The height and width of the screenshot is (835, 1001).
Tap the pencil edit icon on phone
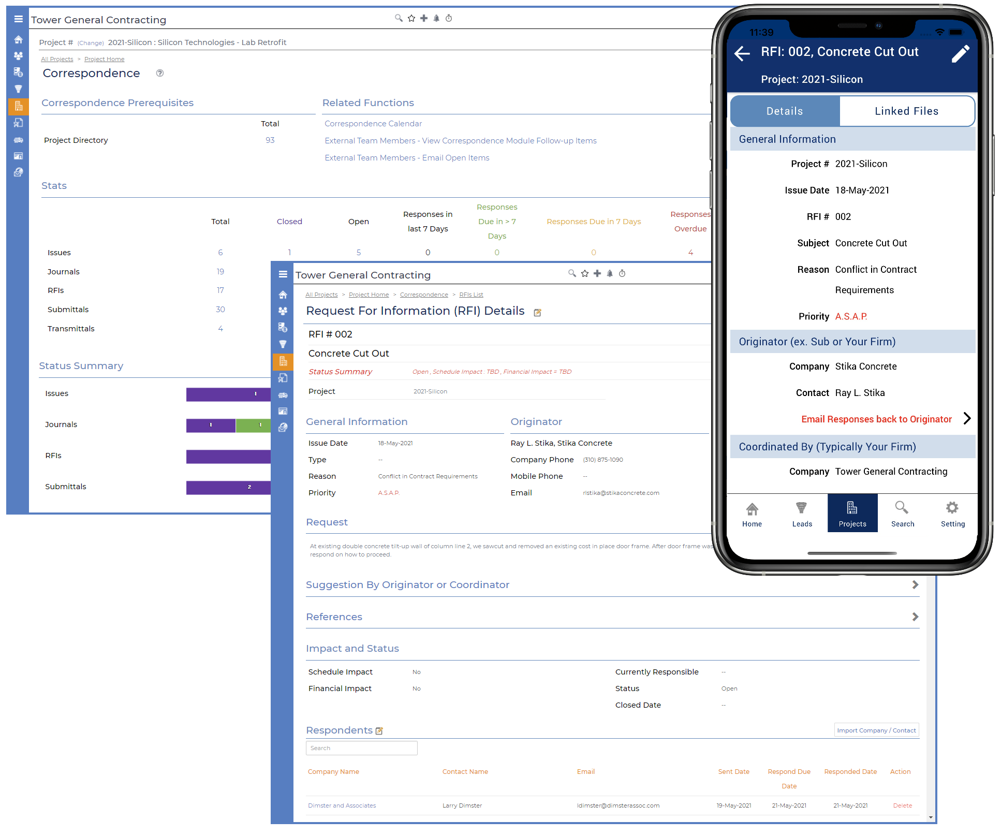(x=960, y=53)
